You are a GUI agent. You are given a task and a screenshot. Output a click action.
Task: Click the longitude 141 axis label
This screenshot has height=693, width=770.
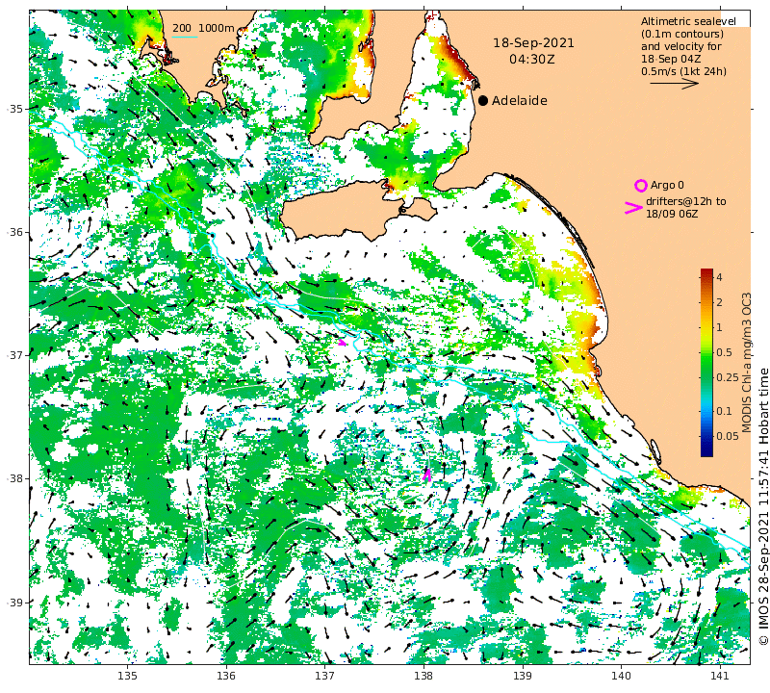(719, 676)
